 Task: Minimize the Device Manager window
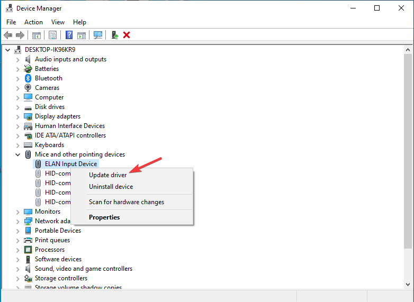point(353,8)
